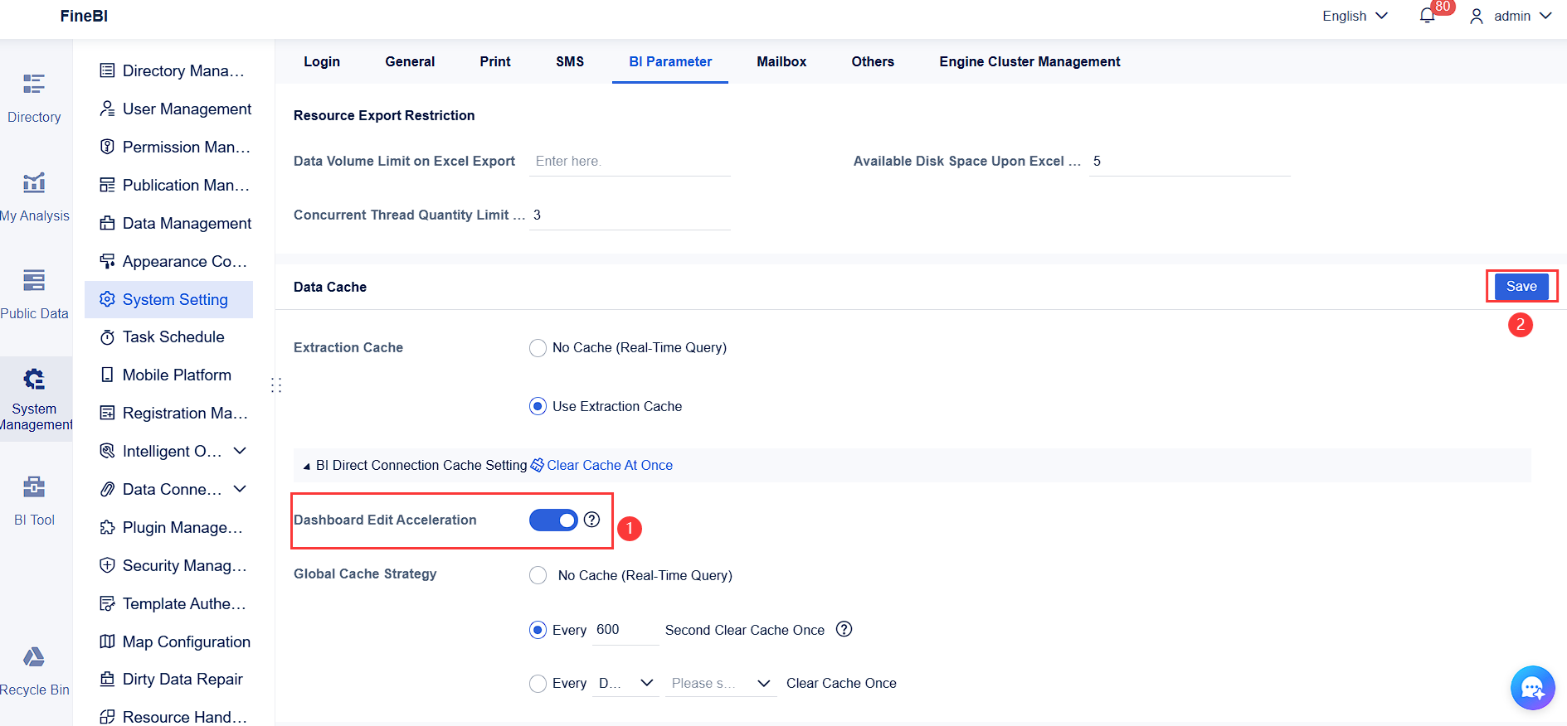Open the notification bell
This screenshot has width=1567, height=726.
(1427, 16)
